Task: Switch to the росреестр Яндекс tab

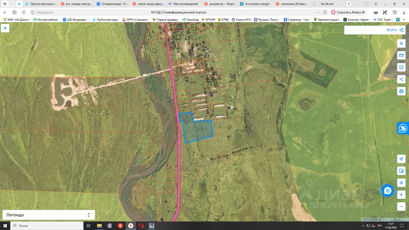Action: click(219, 4)
